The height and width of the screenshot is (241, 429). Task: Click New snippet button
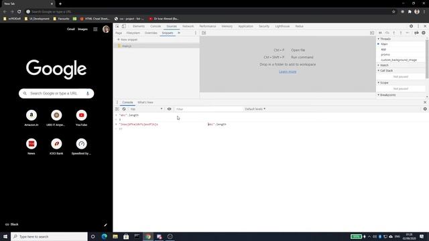point(127,39)
